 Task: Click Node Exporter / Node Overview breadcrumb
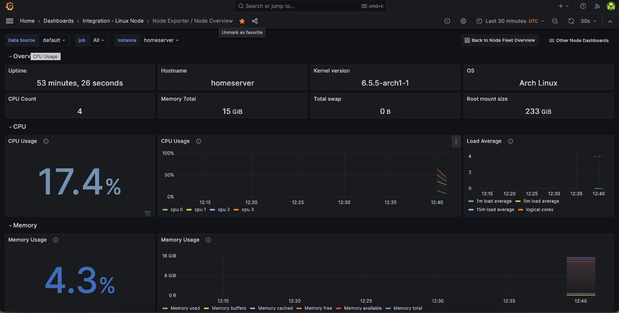192,21
